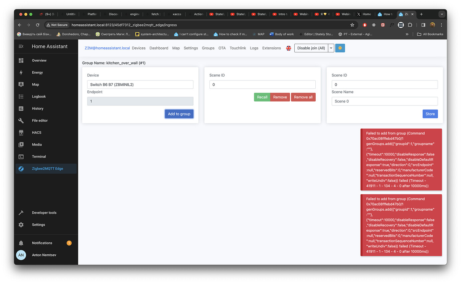The width and height of the screenshot is (461, 283).
Task: Collapse the Home Assistant sidebar menu icon
Action: 21,46
